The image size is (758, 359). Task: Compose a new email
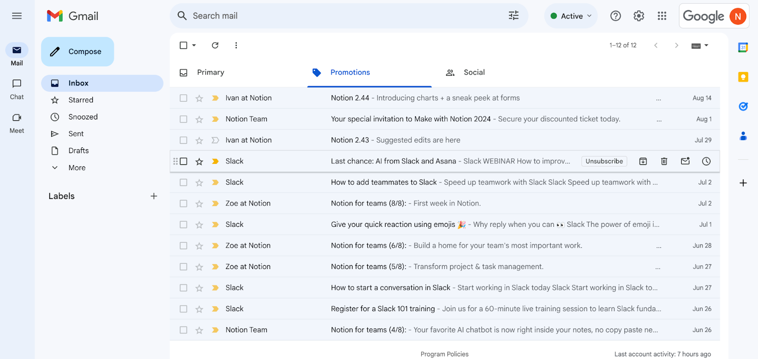78,52
